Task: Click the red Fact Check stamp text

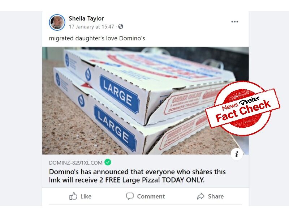Action: pyautogui.click(x=243, y=111)
